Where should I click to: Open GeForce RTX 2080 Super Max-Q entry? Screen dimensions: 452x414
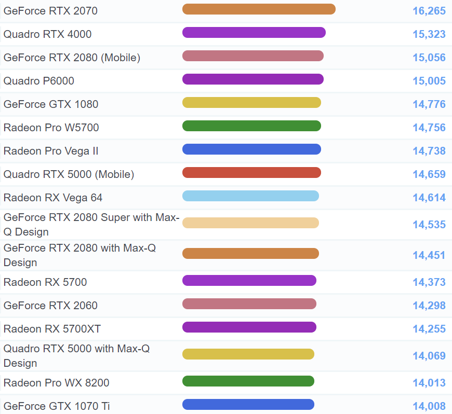coord(91,225)
